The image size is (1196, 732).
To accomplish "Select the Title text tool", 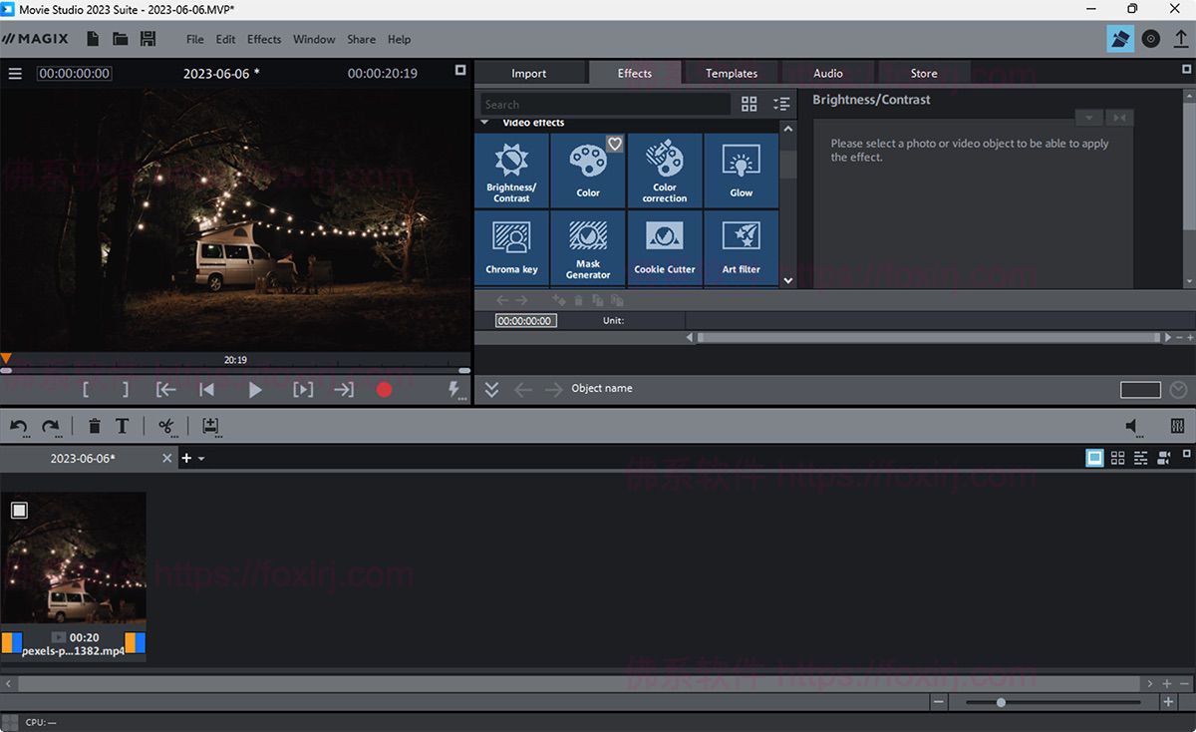I will click(x=123, y=427).
